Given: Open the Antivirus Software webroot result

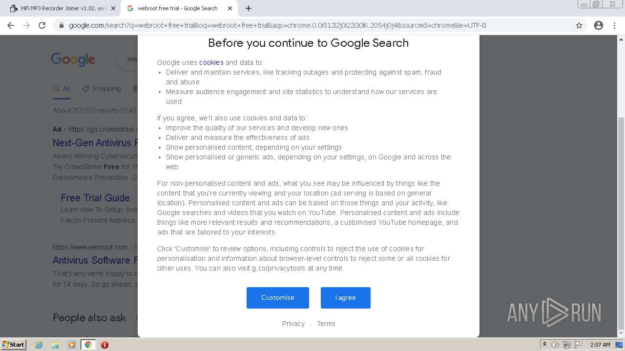Looking at the screenshot, I should coord(95,260).
